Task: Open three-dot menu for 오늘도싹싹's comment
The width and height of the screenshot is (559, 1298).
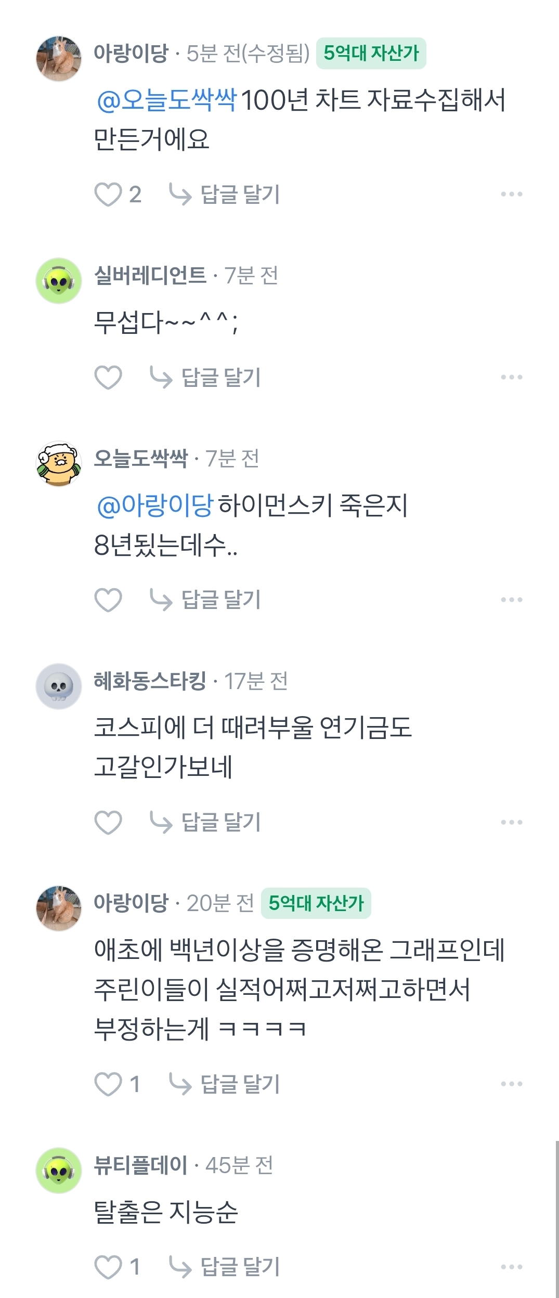Action: point(511,600)
